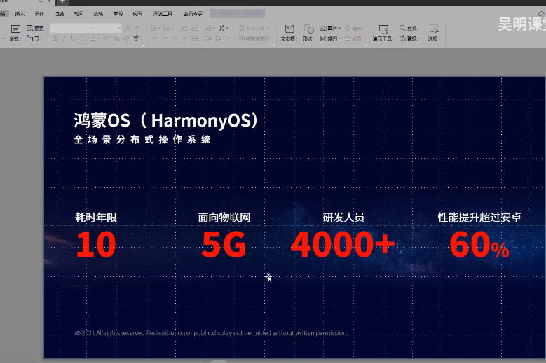Open the font size combo box
The height and width of the screenshot is (363, 546).
click(109, 28)
